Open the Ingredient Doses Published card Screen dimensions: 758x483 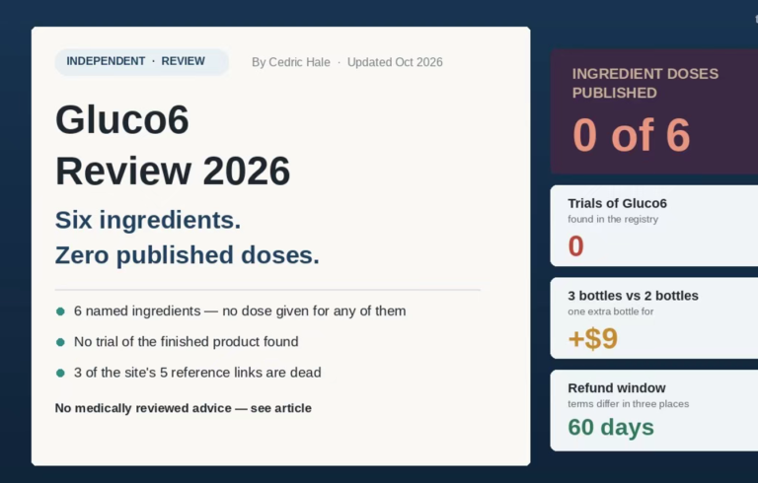click(x=654, y=111)
